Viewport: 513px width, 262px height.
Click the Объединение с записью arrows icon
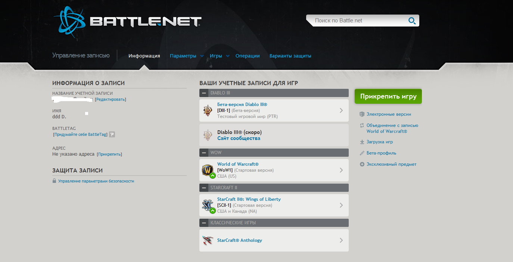362,125
